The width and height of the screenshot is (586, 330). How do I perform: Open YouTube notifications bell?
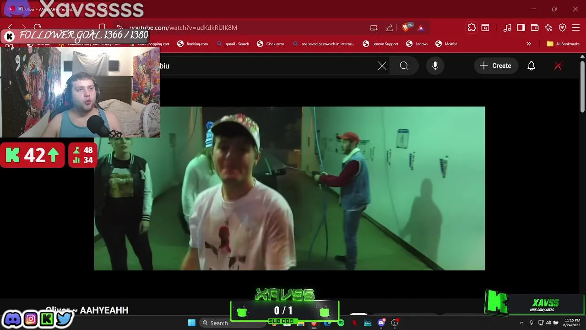[531, 66]
